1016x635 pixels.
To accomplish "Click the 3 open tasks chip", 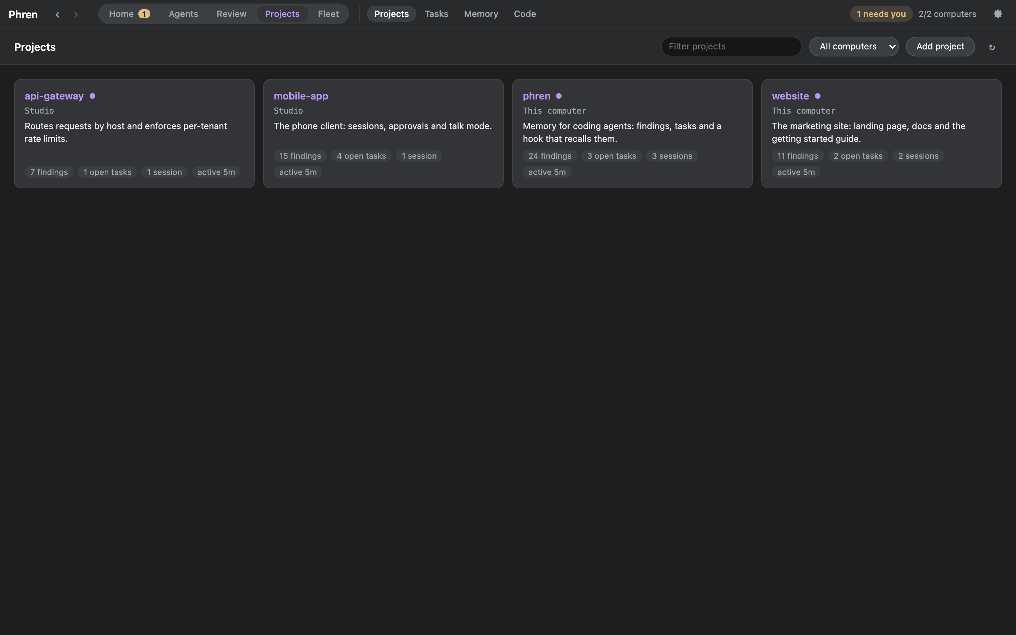I will pos(611,156).
